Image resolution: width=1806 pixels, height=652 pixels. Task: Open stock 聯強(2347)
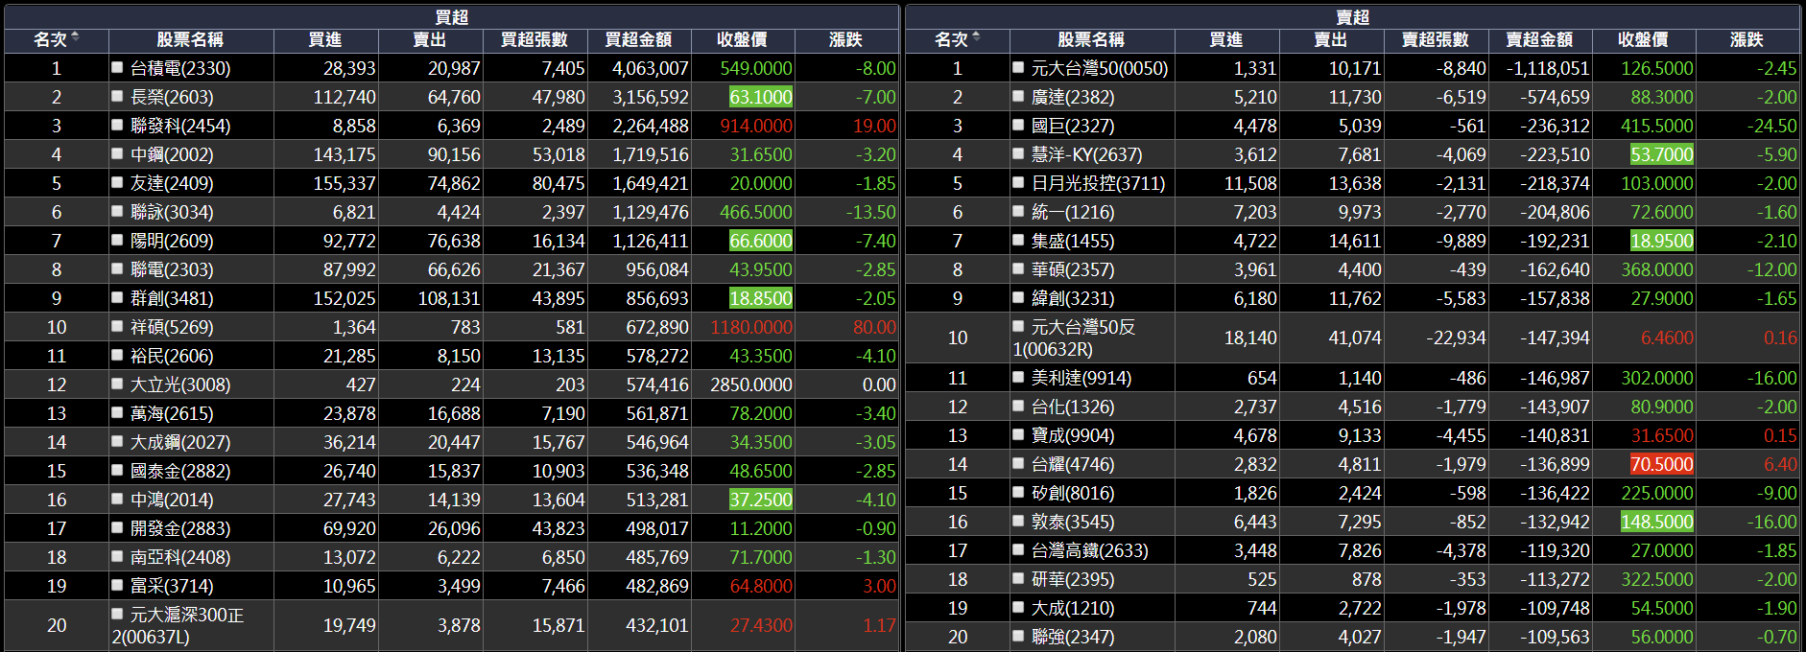(x=1073, y=637)
